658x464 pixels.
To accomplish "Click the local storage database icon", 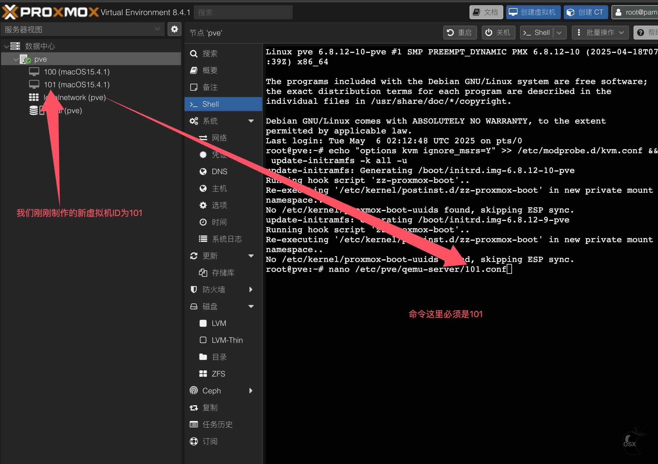I will [x=34, y=110].
